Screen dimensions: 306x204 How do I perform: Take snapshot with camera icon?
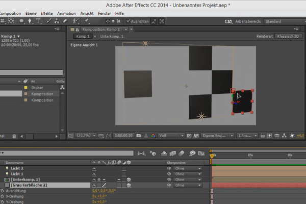coord(139,136)
